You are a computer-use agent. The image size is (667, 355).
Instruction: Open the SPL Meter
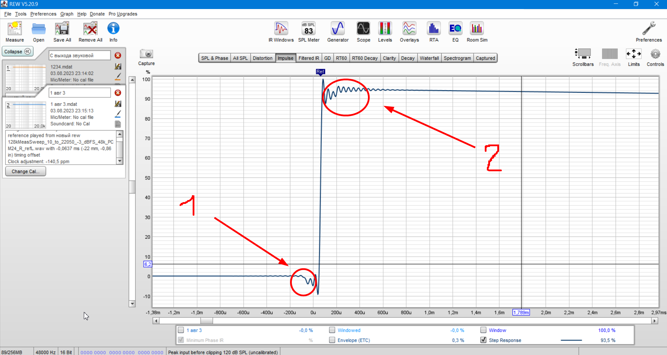coord(308,28)
